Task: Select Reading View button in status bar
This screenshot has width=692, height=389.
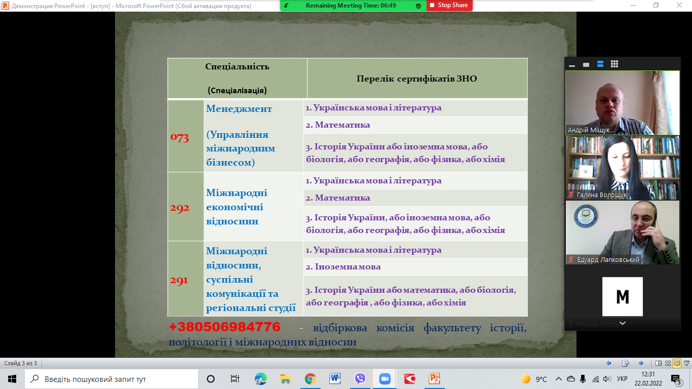Action: tap(677, 363)
